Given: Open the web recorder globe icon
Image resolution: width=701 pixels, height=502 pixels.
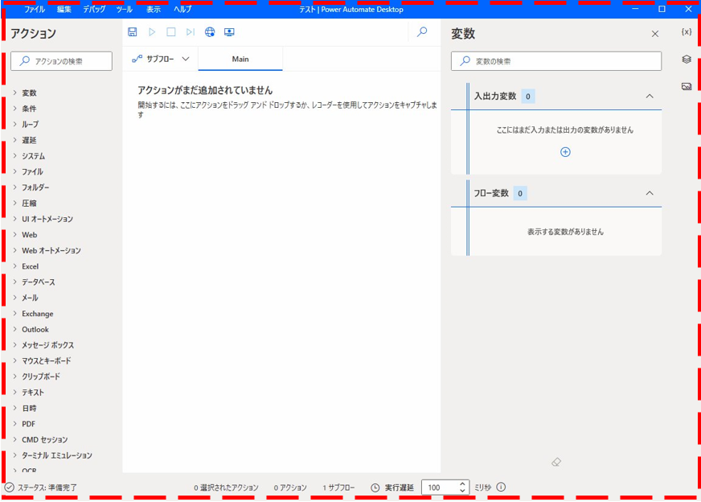Looking at the screenshot, I should (210, 31).
